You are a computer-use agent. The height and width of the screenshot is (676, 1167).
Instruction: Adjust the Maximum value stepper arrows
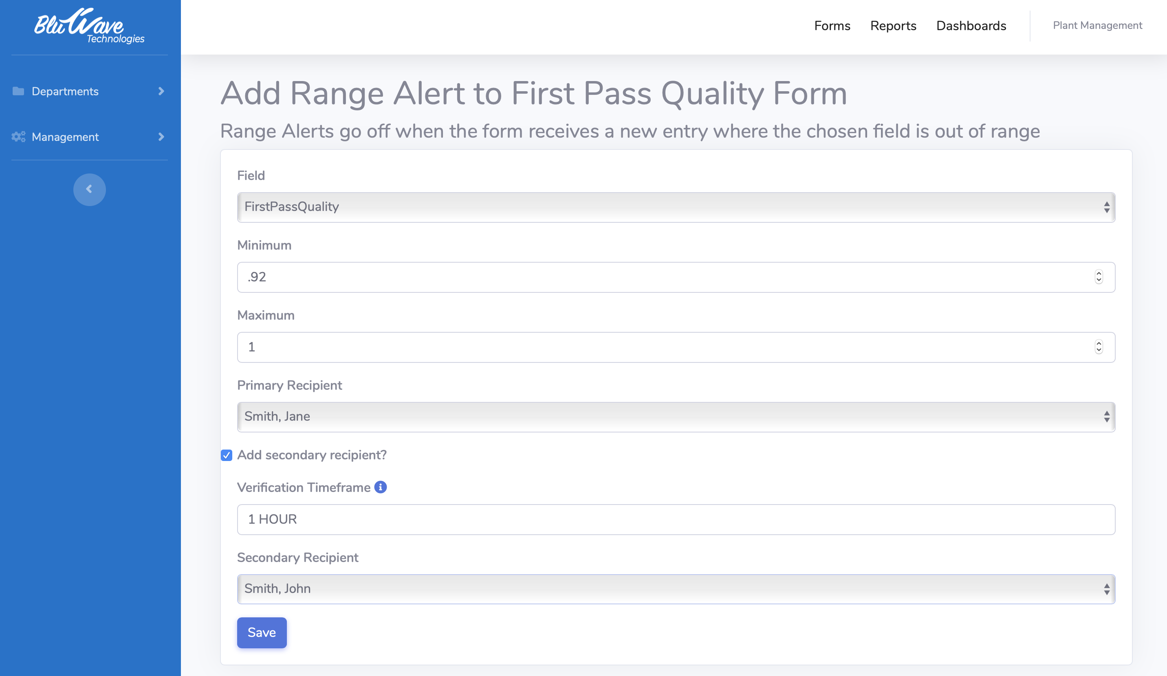(1099, 347)
